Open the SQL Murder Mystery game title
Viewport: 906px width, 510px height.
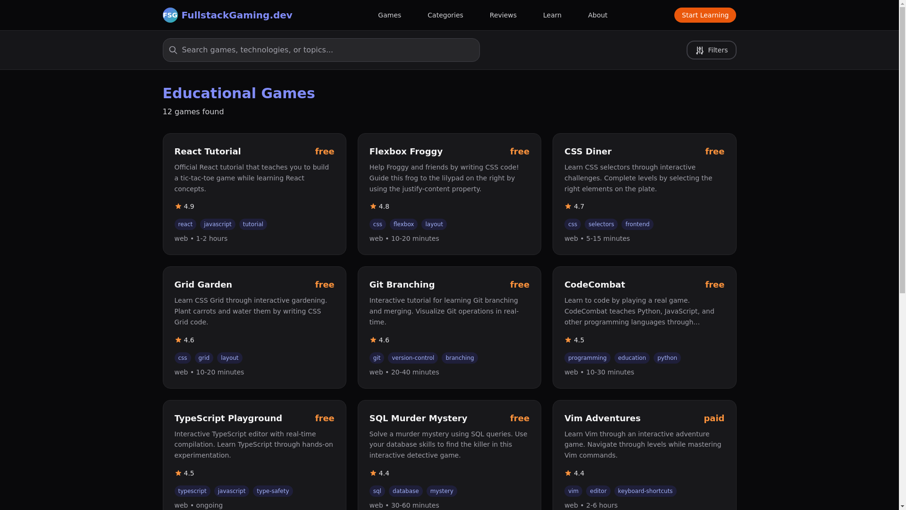tap(418, 418)
